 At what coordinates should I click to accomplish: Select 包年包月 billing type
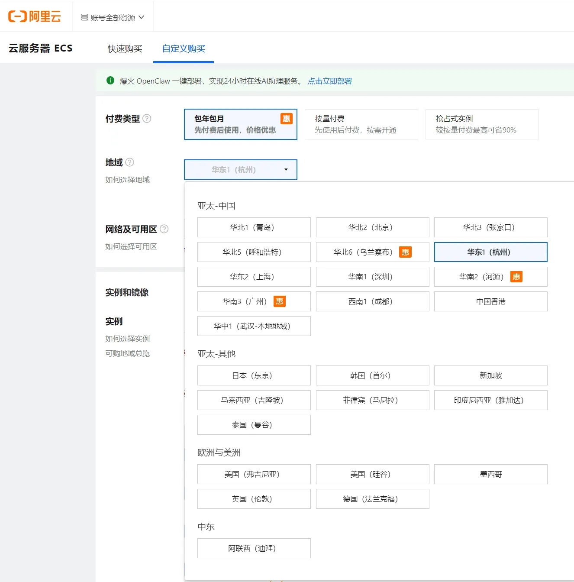[241, 124]
